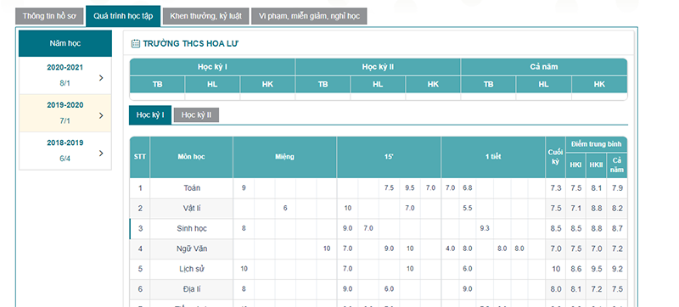Click Địa lí 15' score 6.0
679x307 pixels.
pyautogui.click(x=389, y=289)
